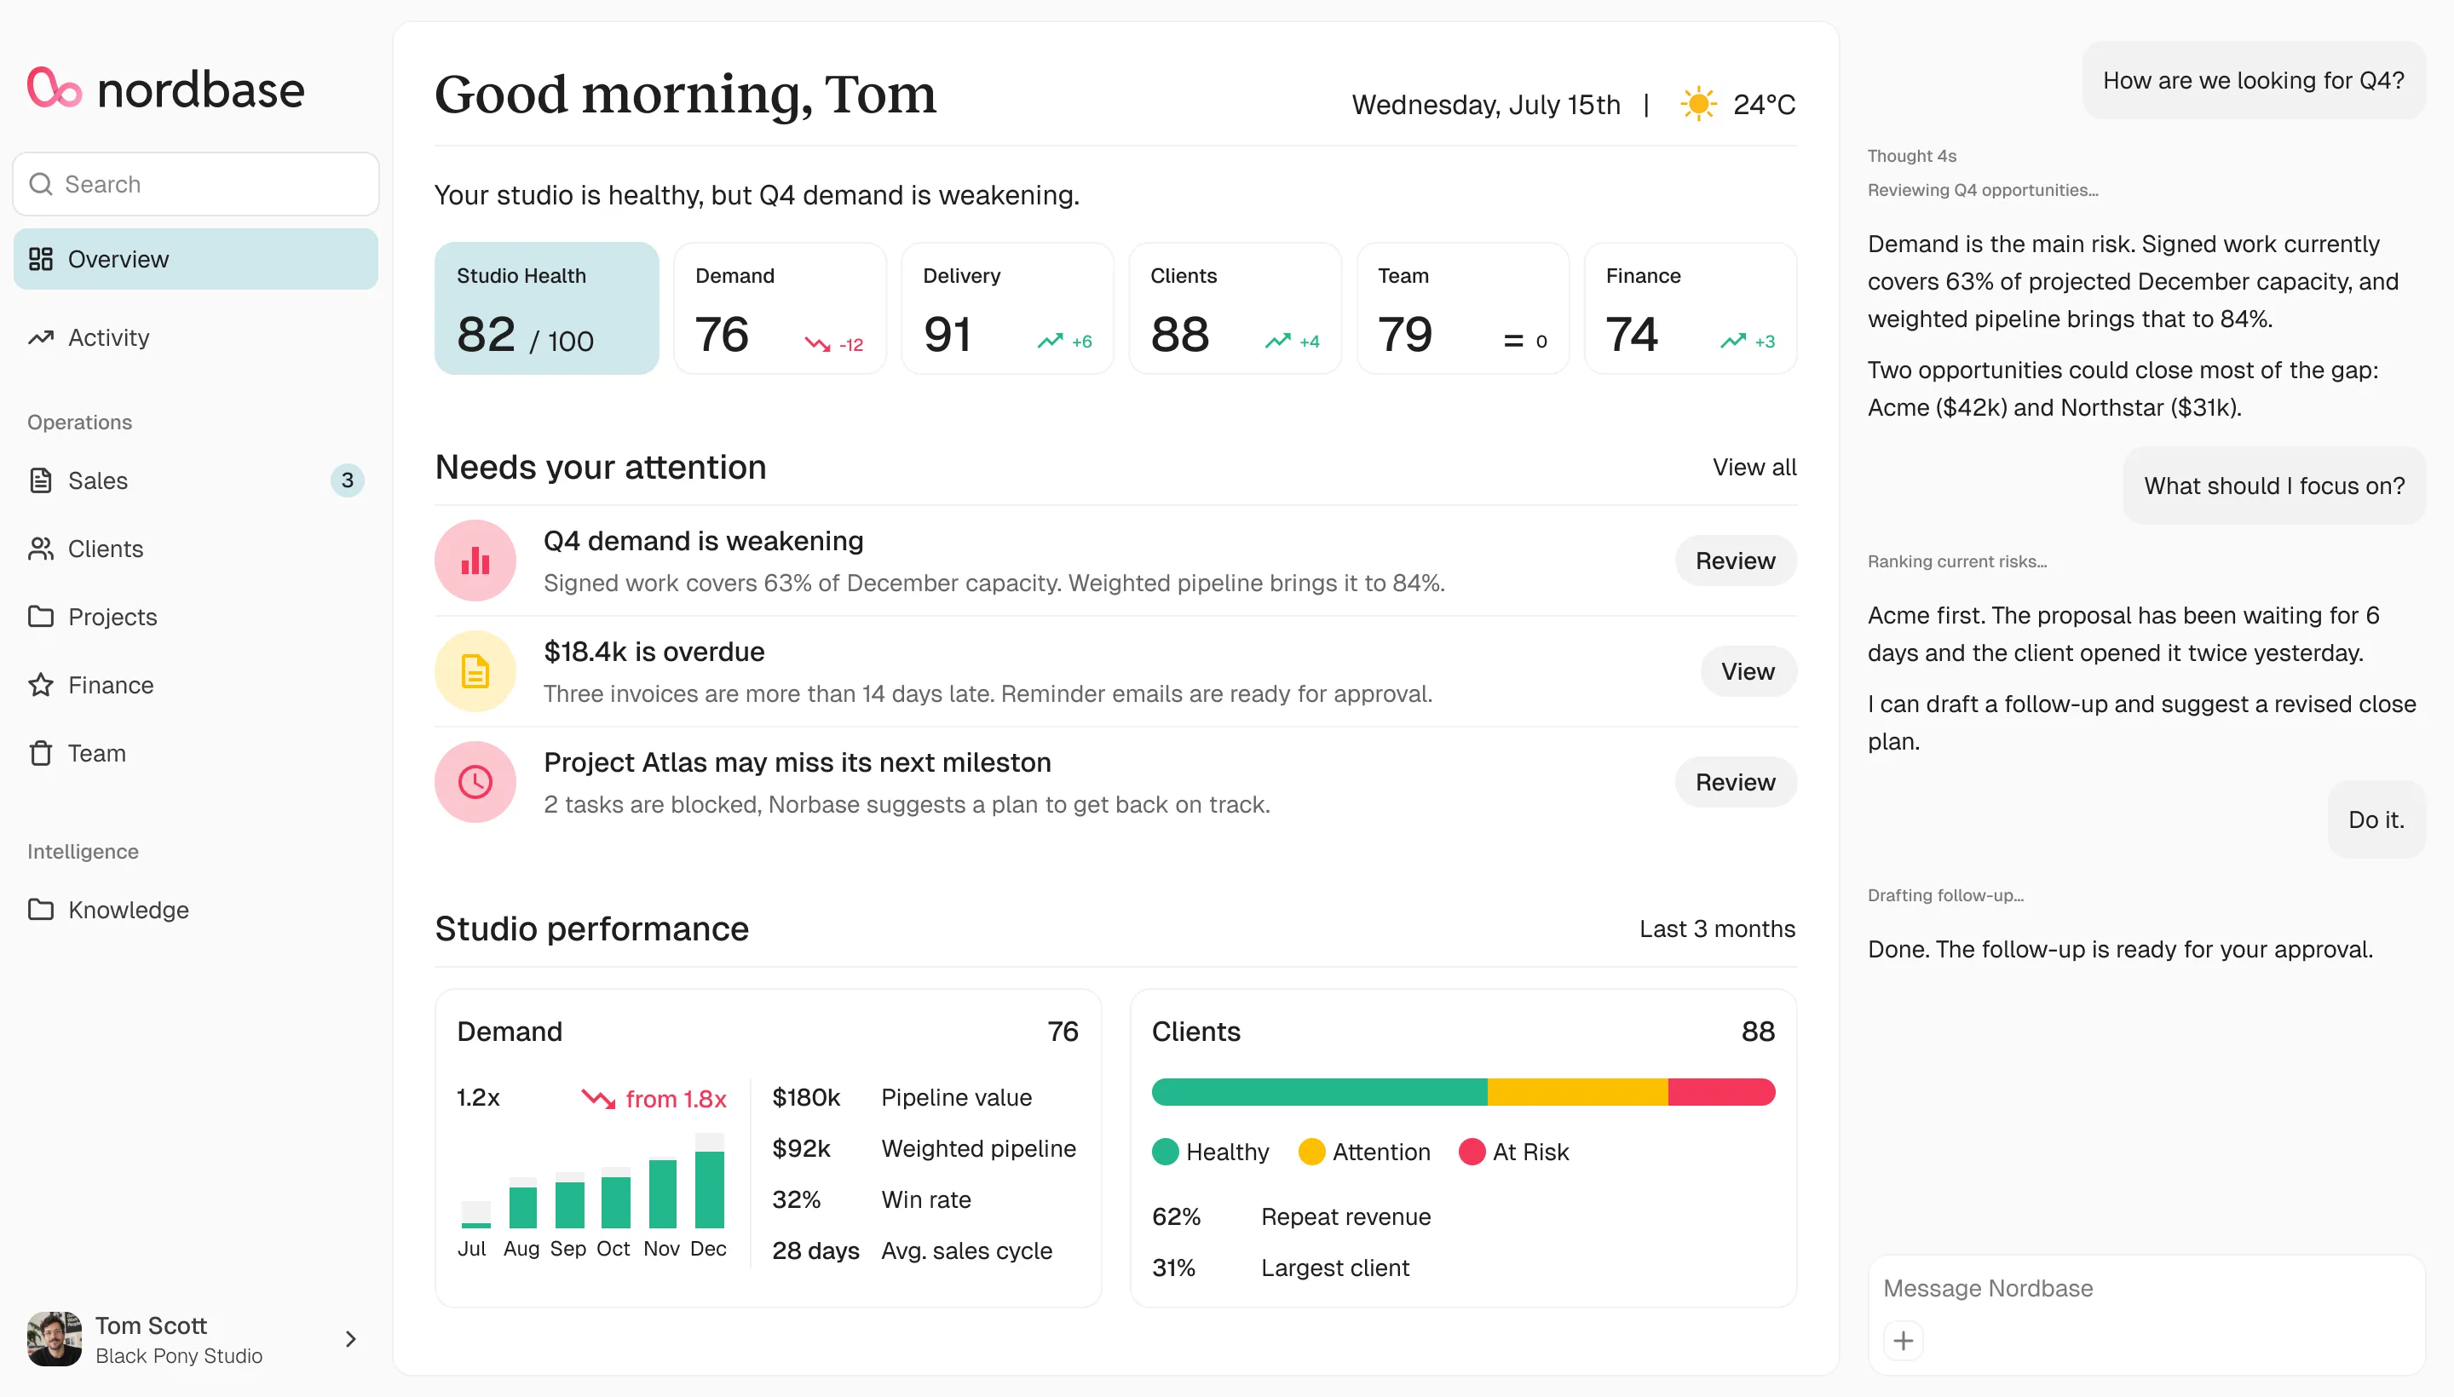Click the Clients people icon
2454x1397 pixels.
coord(40,549)
